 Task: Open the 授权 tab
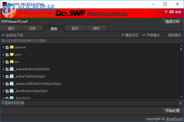pyautogui.click(x=96, y=29)
